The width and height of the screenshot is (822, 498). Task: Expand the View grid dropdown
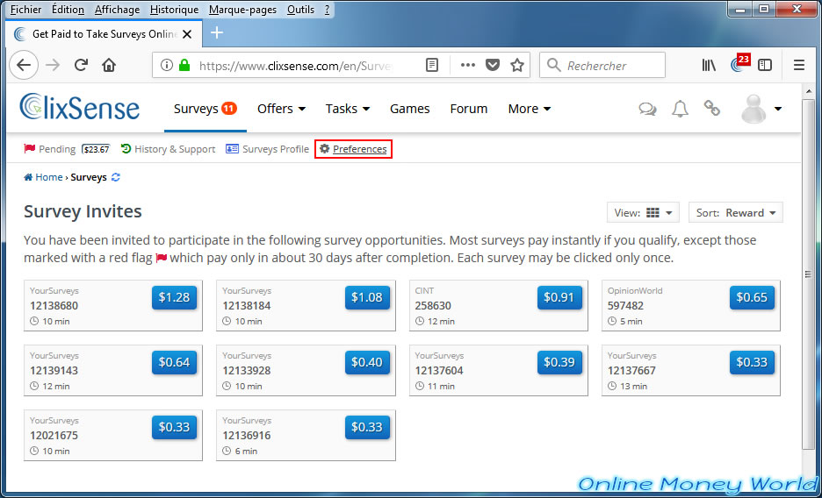[643, 213]
